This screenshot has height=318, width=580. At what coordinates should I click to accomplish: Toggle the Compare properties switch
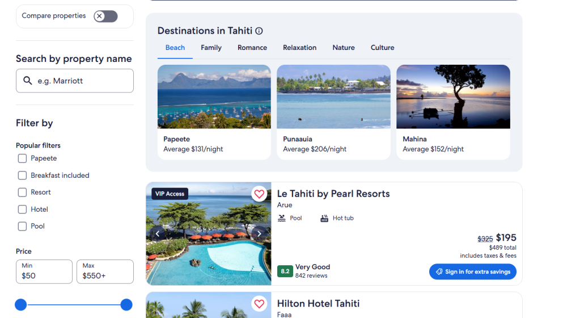[105, 16]
